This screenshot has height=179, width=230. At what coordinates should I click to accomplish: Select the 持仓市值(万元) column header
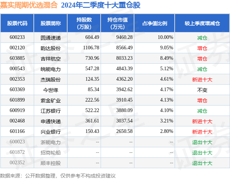(118, 23)
